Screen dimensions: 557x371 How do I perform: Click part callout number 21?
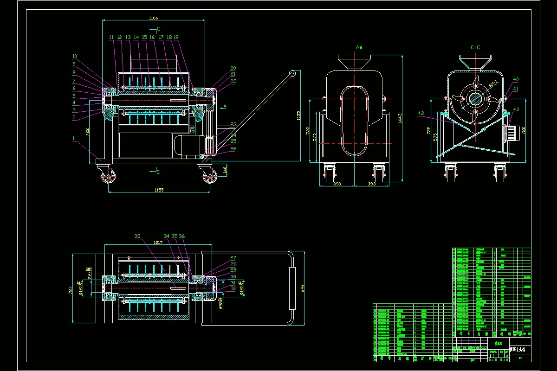coord(233,74)
